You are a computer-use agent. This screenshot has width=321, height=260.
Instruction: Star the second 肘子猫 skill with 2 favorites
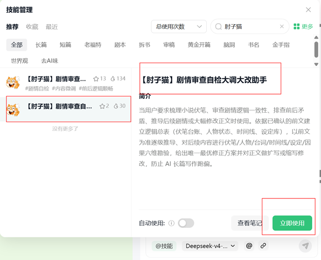(102, 106)
